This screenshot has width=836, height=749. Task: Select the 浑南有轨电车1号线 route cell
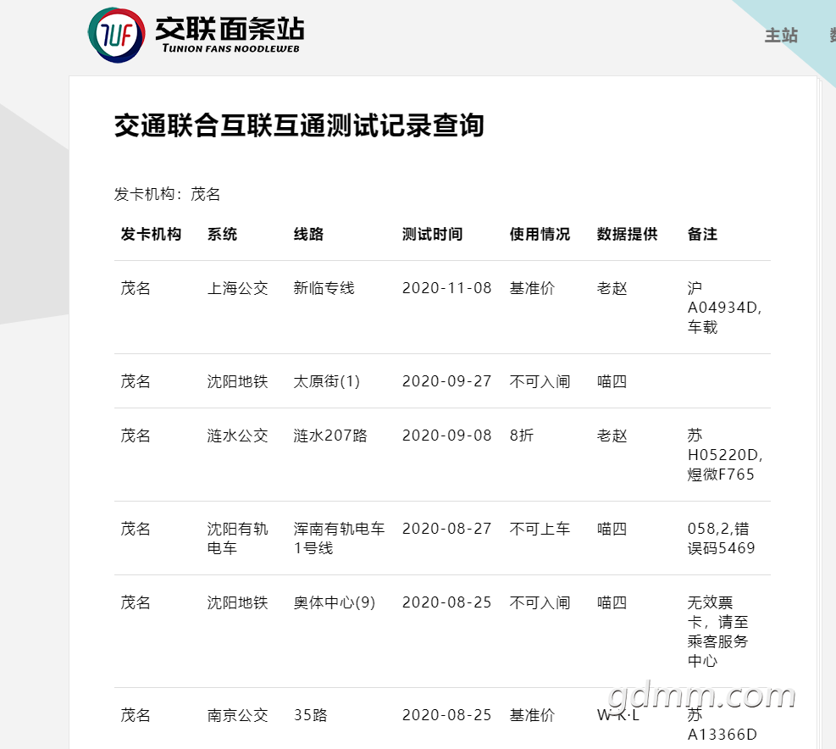[x=339, y=538]
